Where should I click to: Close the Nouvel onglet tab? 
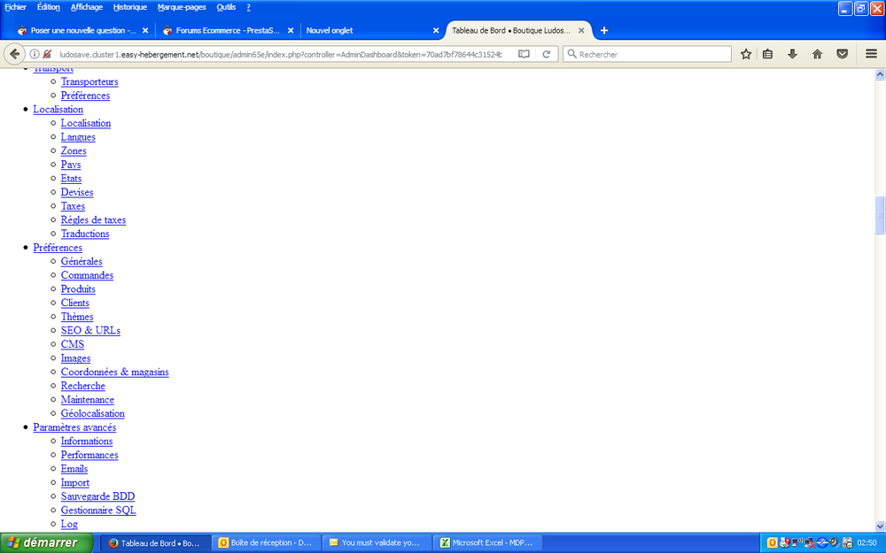click(436, 30)
